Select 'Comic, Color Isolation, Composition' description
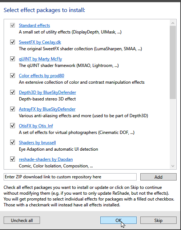 click(56, 166)
